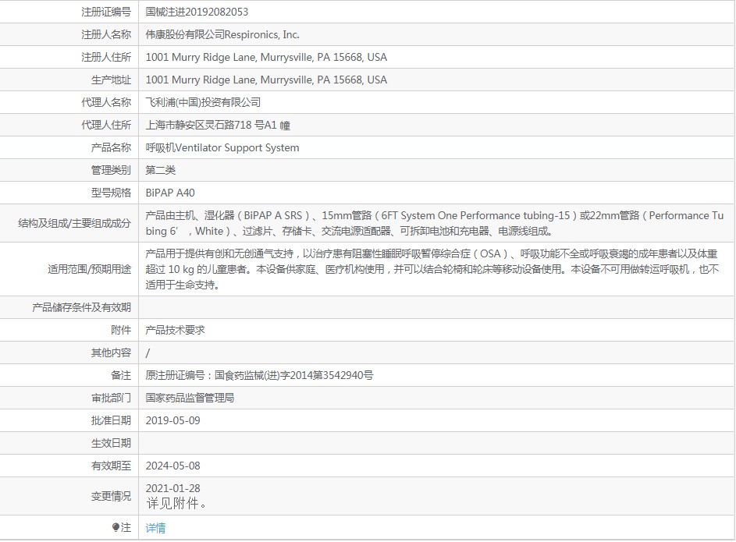Select the address in the 生产地址 row
Screen dimensions: 736x542
266,80
